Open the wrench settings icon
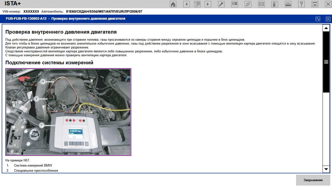The height and width of the screenshot is (187, 332). click(x=221, y=4)
